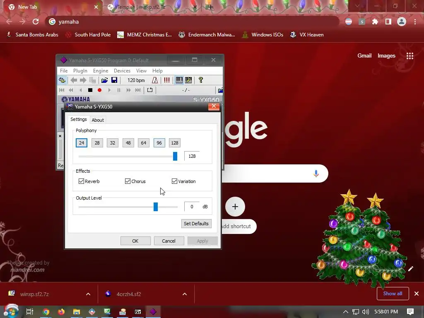Click Show all downloads button
This screenshot has width=424, height=318.
click(x=393, y=294)
